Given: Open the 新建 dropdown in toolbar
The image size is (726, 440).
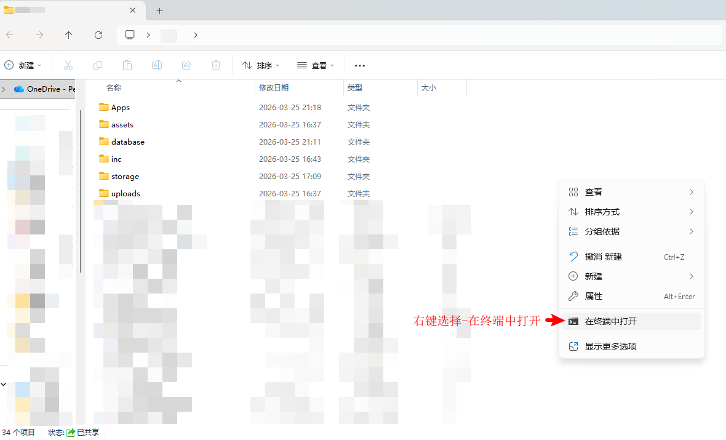Looking at the screenshot, I should click(23, 65).
